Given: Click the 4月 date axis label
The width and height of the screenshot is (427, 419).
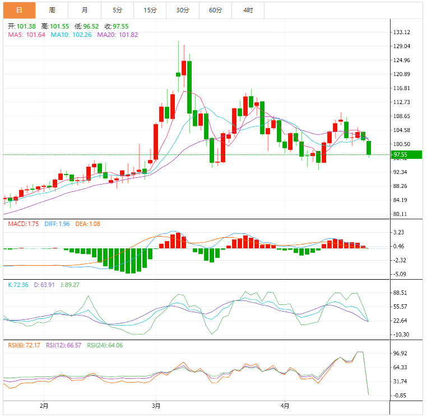Looking at the screenshot, I should point(285,406).
